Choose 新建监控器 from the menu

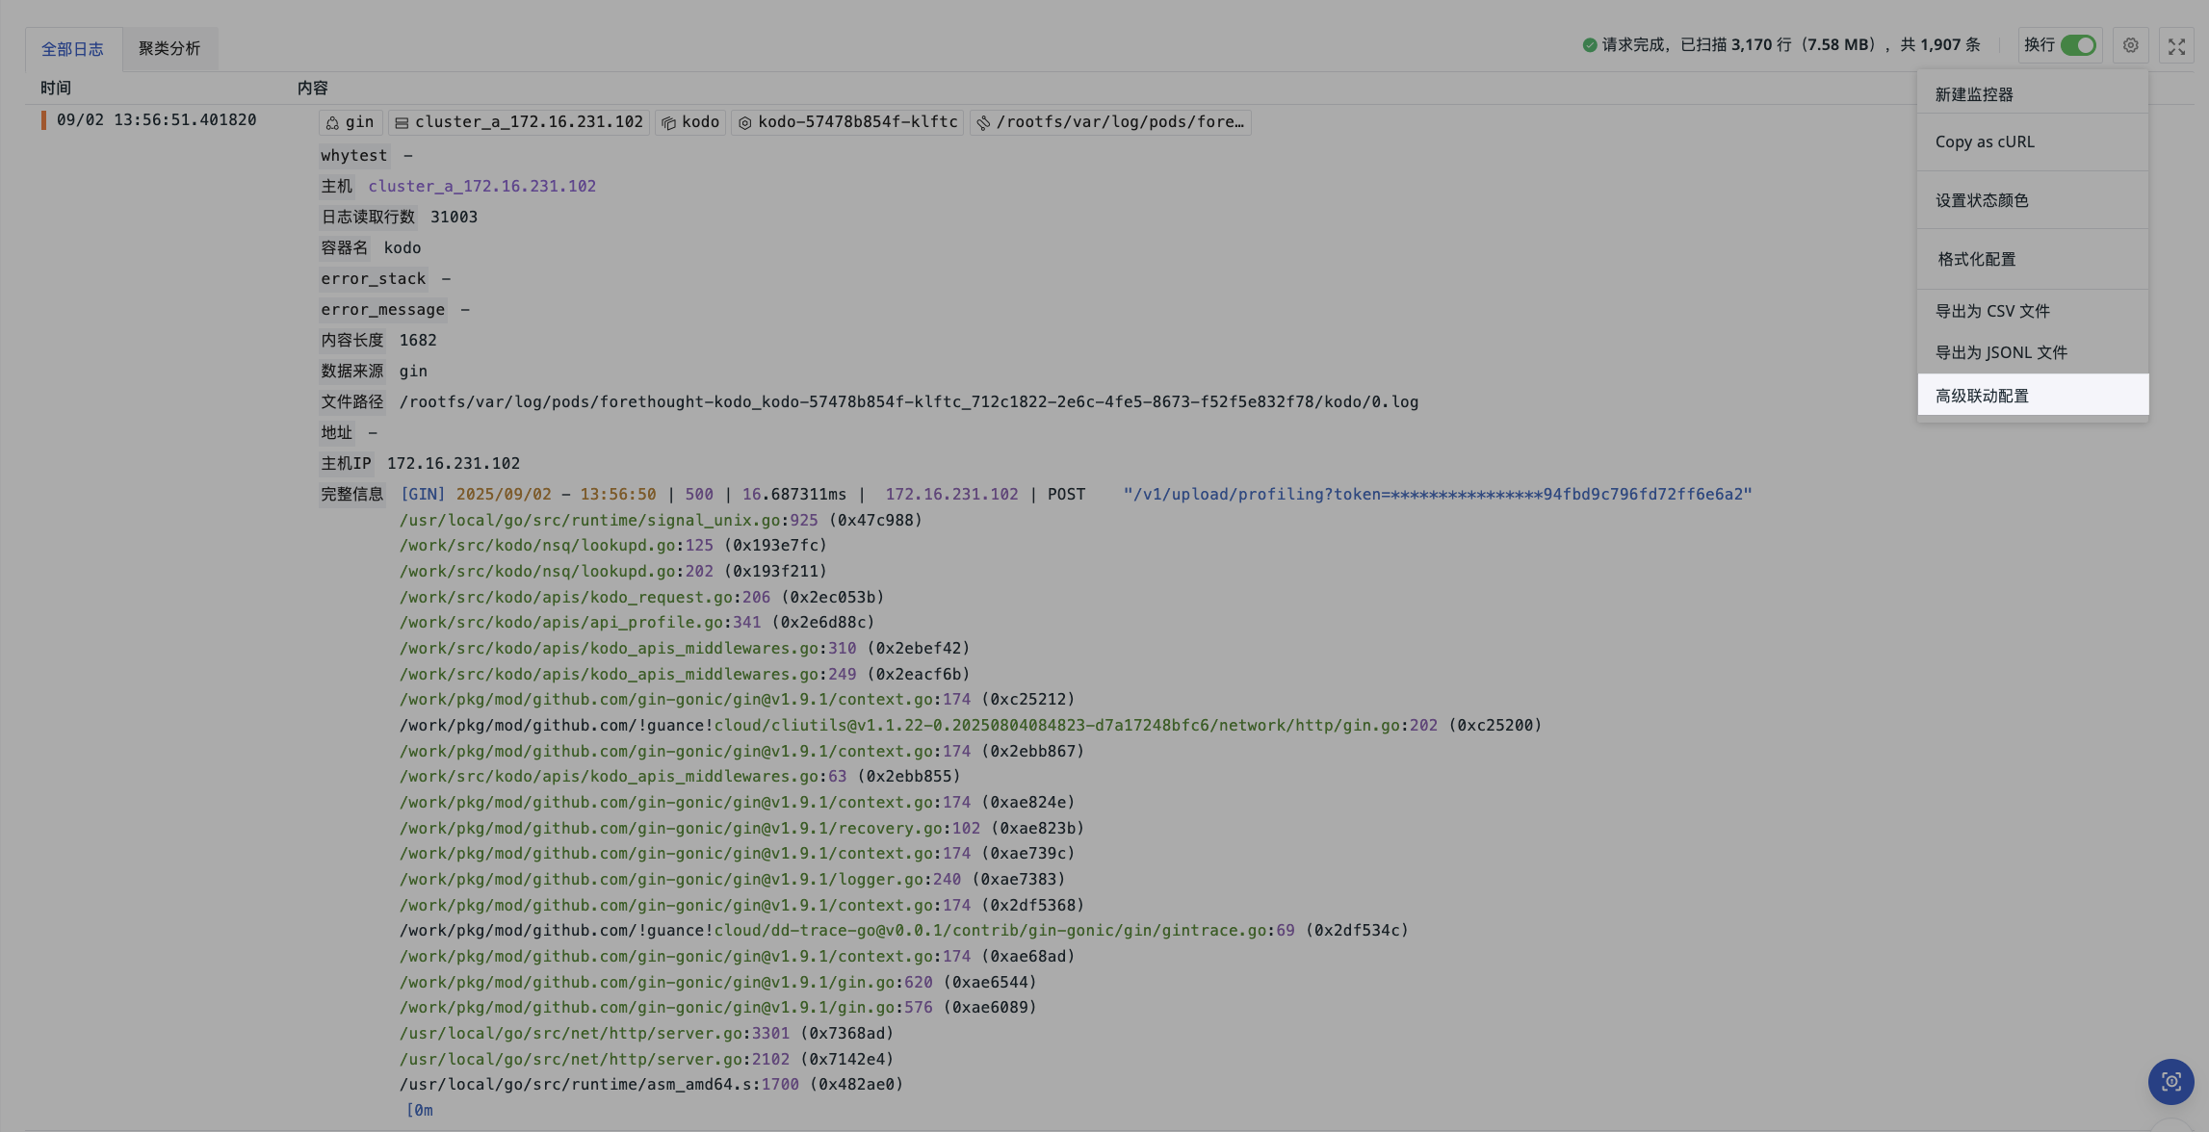click(1974, 94)
